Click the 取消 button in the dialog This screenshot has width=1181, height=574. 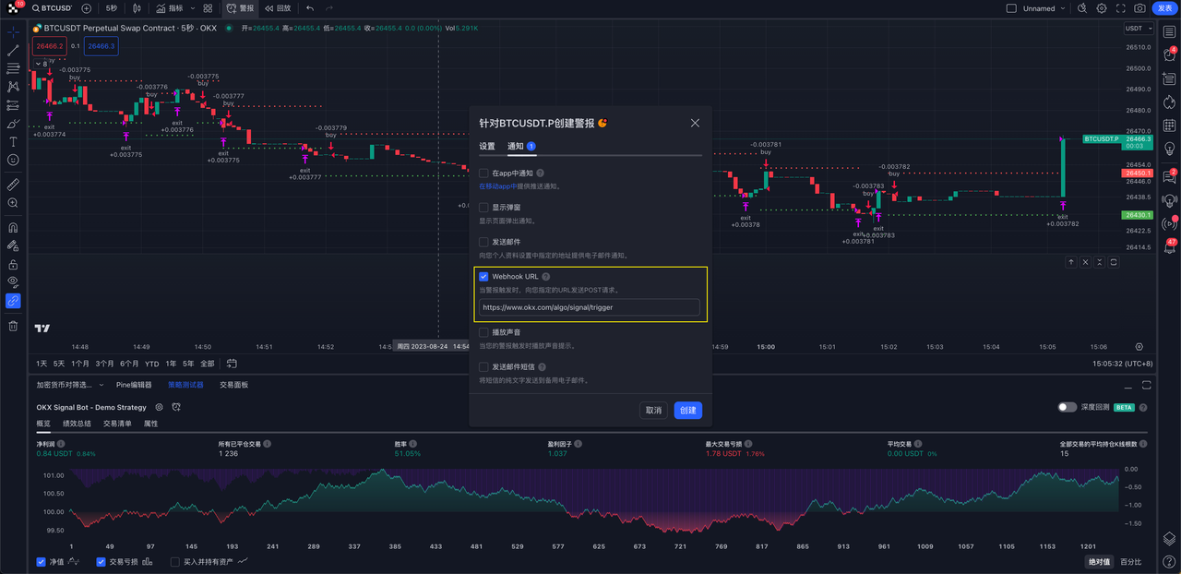pyautogui.click(x=653, y=410)
